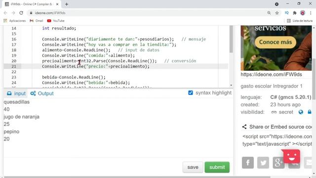Reload the ideone page
The width and height of the screenshot is (316, 178).
(x=21, y=13)
